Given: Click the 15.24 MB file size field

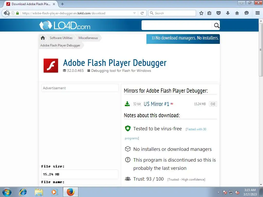Looking at the screenshot, I should pyautogui.click(x=80, y=174).
